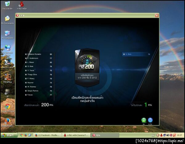Viewport: 185px width, 144px height.
Task: Click the red circular tray icon beside the clock
Action: coord(174,135)
